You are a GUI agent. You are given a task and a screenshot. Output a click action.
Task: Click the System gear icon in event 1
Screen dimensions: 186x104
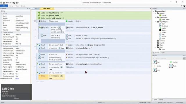point(40,21)
